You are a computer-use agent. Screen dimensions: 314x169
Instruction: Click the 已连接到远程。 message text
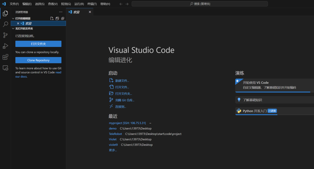pyautogui.click(x=25, y=36)
